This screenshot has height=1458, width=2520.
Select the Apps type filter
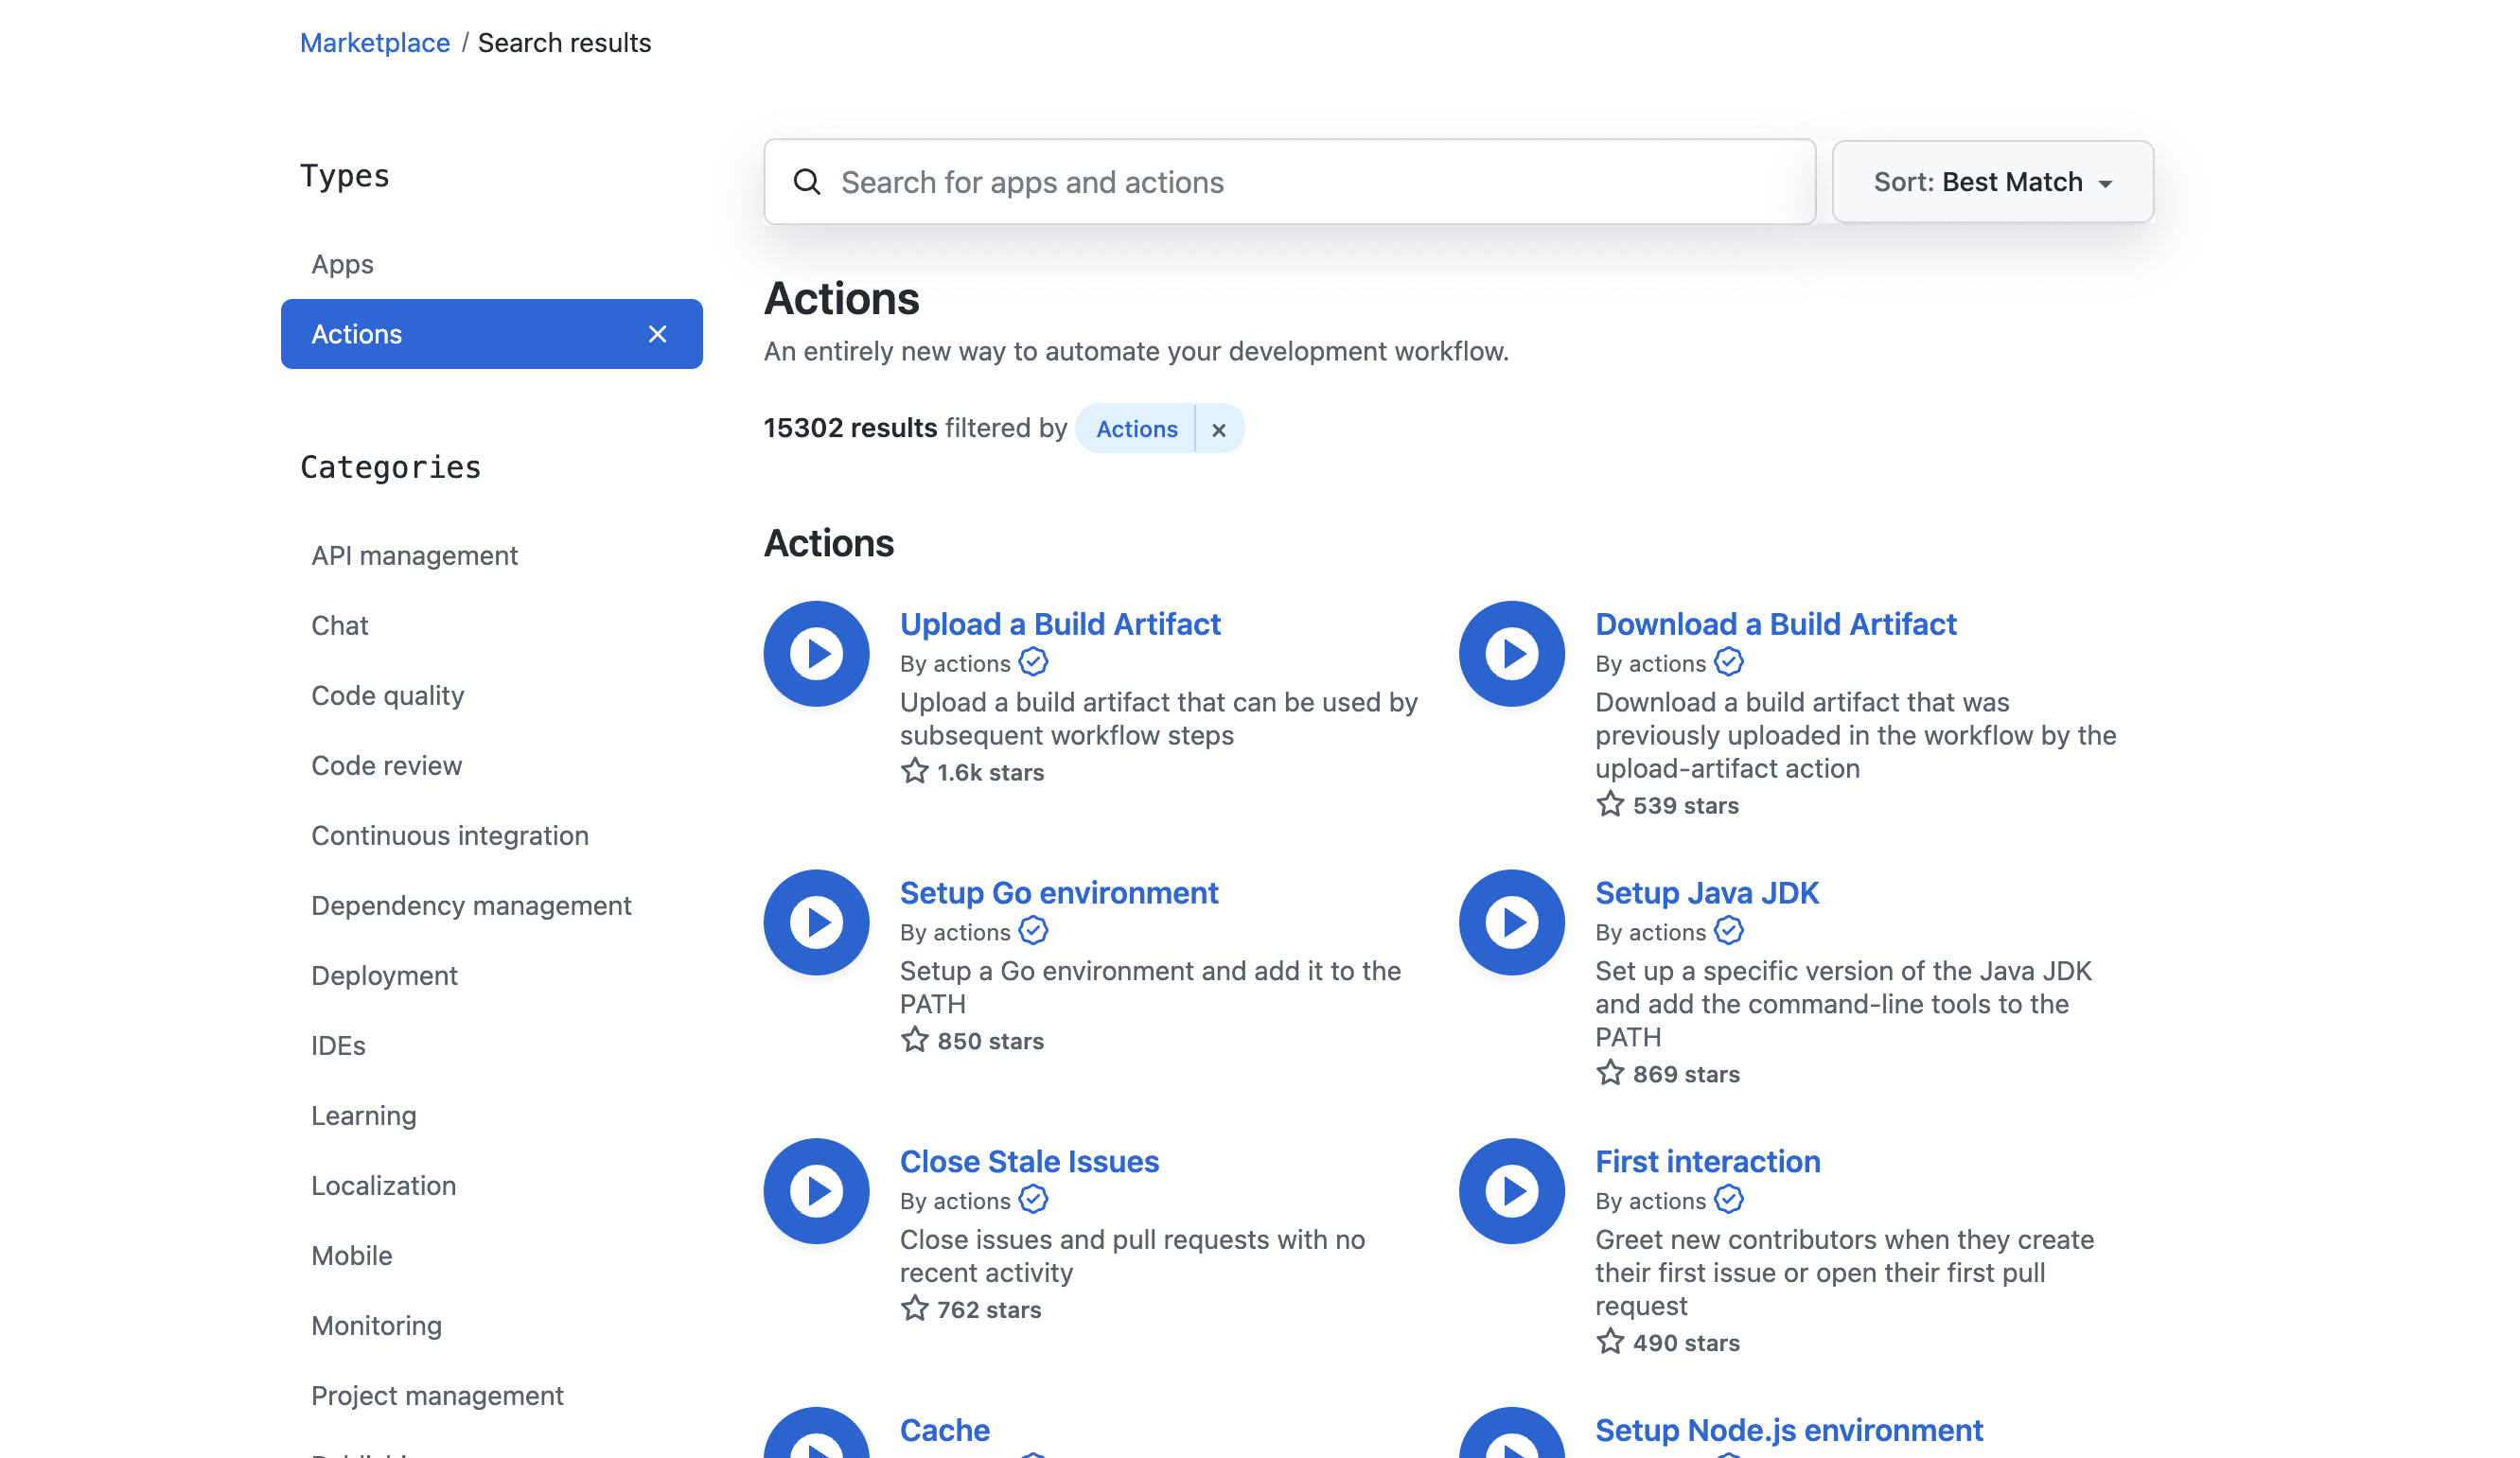tap(491, 264)
